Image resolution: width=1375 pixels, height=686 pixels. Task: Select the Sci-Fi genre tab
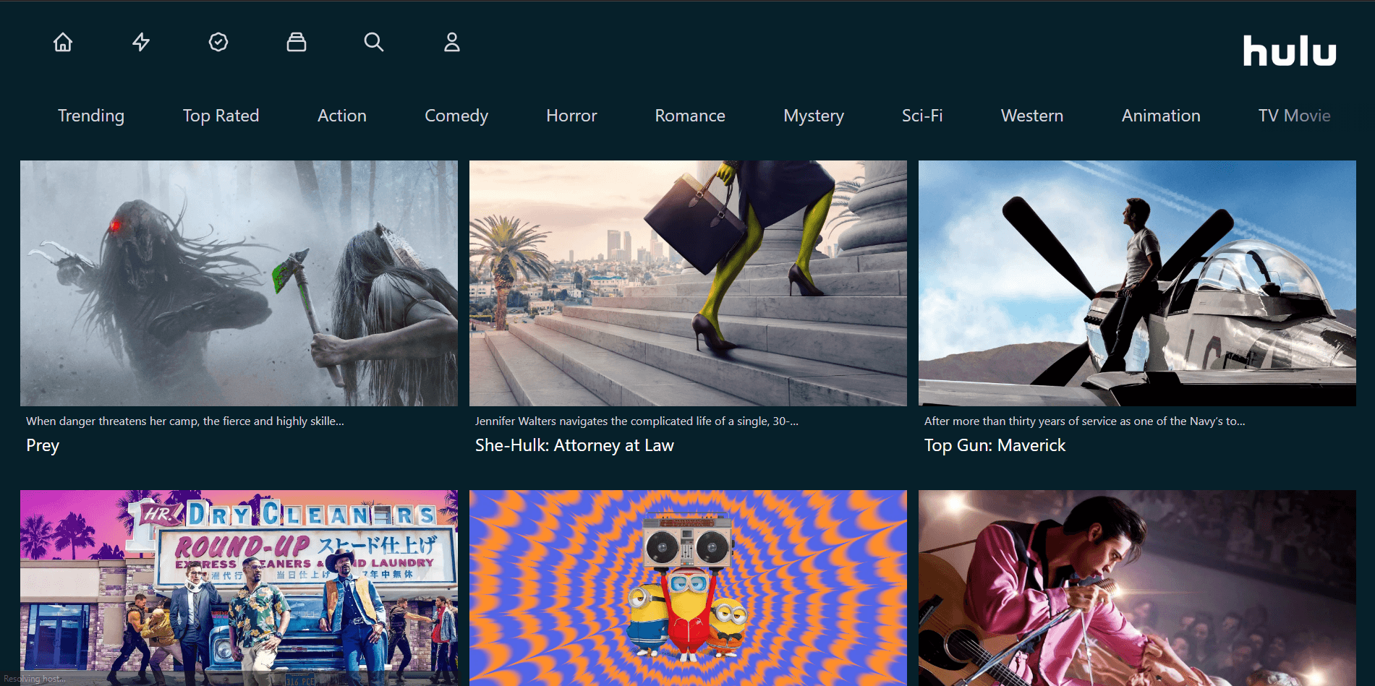pos(922,116)
